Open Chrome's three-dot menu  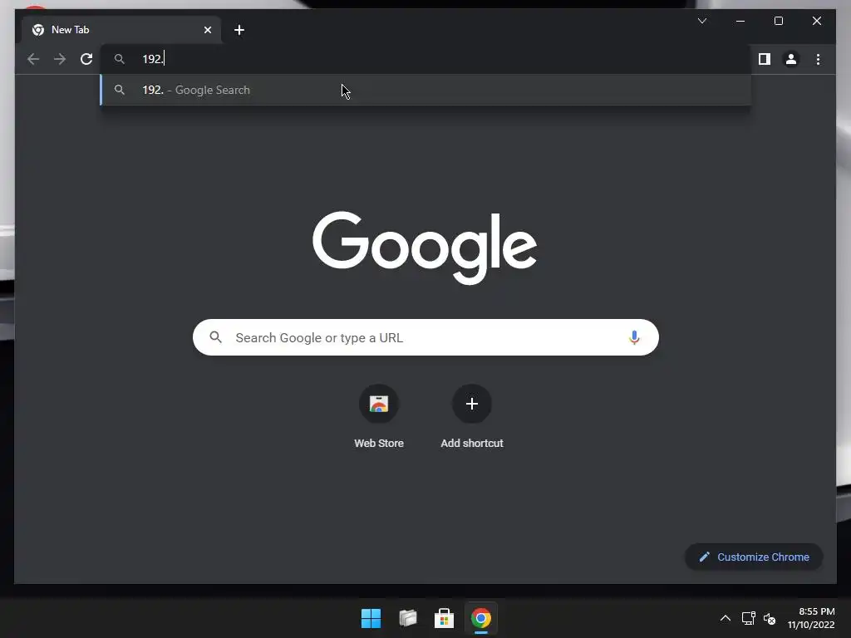coord(818,59)
